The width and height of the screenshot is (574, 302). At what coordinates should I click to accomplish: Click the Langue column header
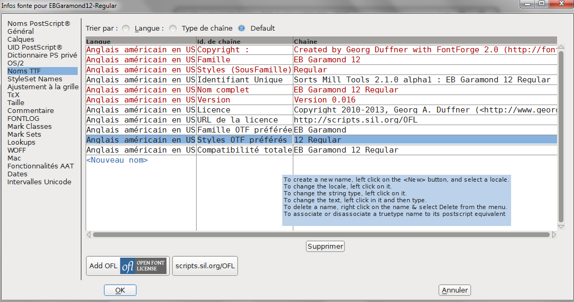[x=141, y=41]
